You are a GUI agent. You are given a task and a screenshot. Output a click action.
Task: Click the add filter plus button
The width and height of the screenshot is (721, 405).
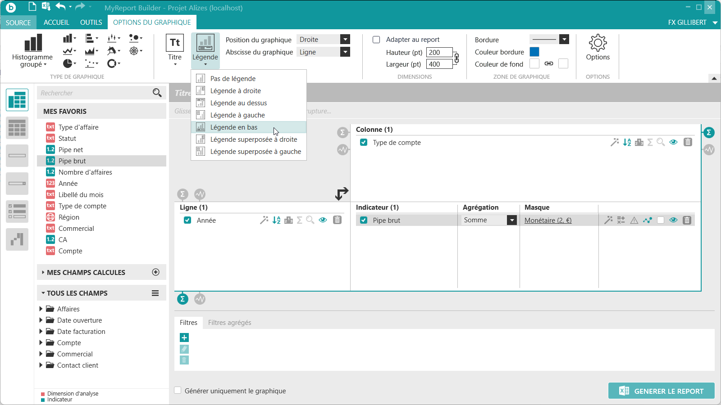tap(184, 337)
